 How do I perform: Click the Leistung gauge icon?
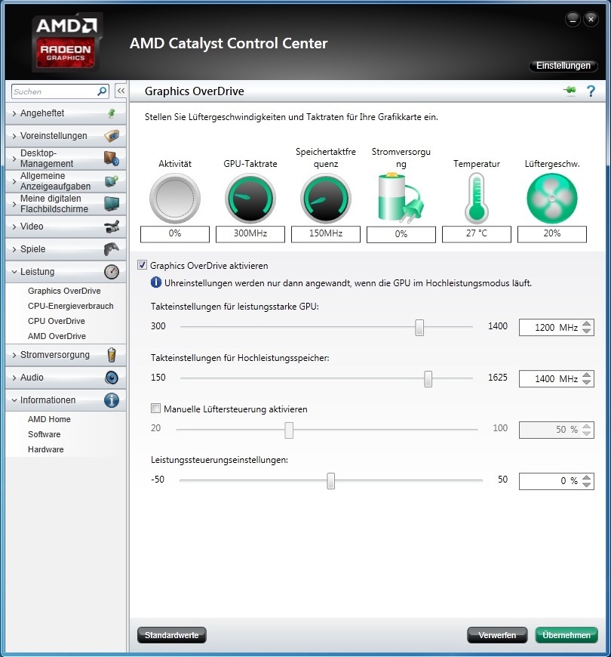pos(112,272)
